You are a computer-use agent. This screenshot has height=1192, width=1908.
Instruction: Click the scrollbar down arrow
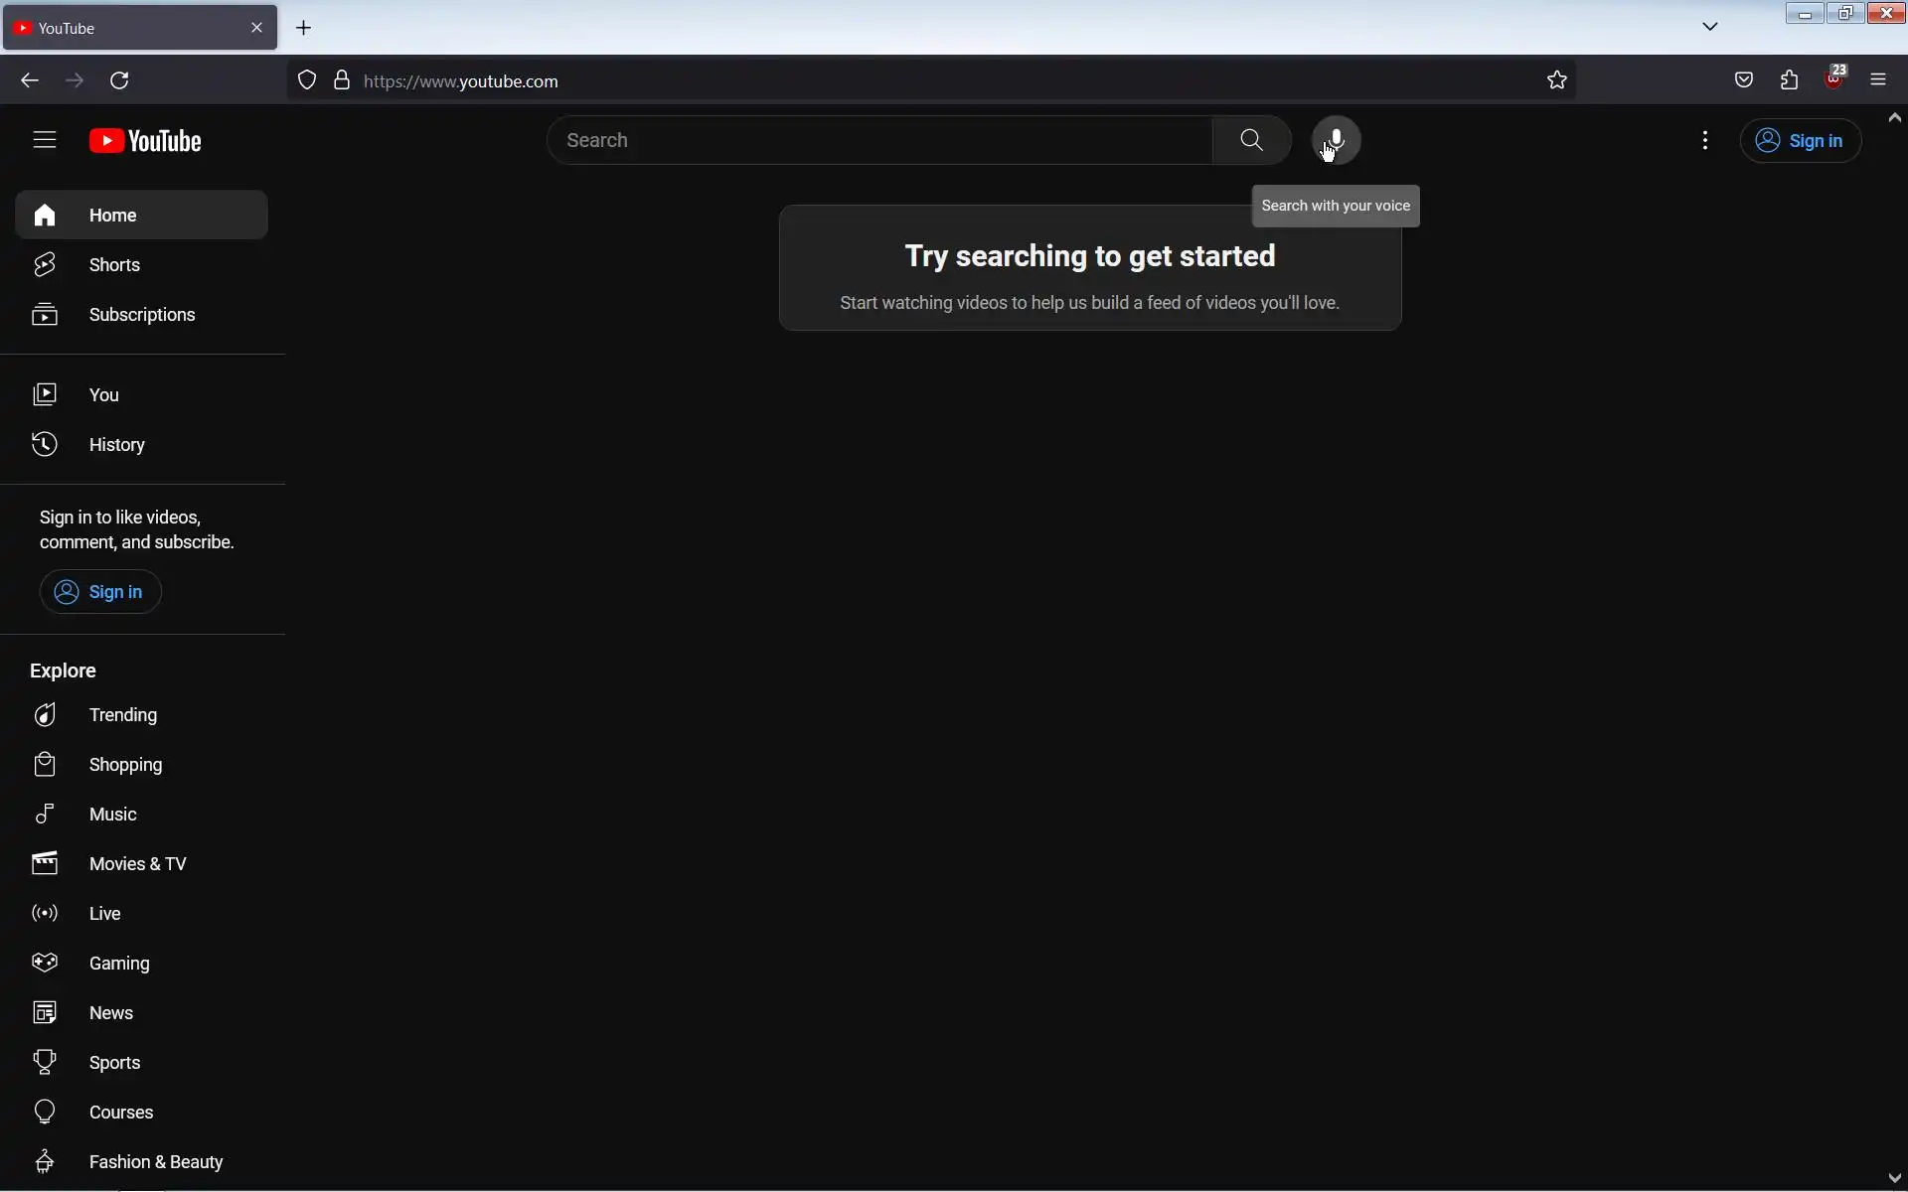(x=1894, y=1179)
